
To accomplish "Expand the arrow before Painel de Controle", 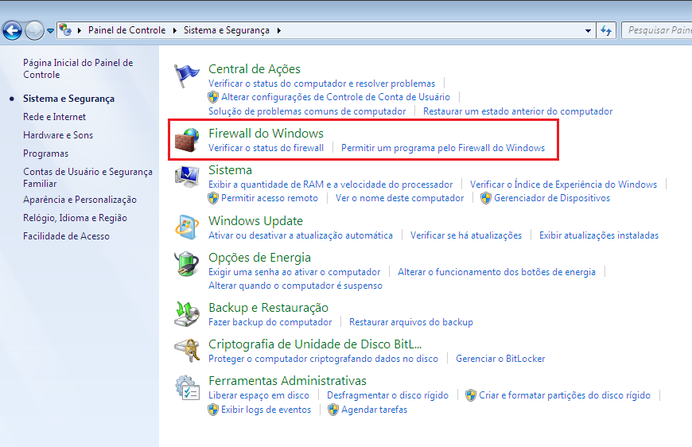I will [80, 30].
